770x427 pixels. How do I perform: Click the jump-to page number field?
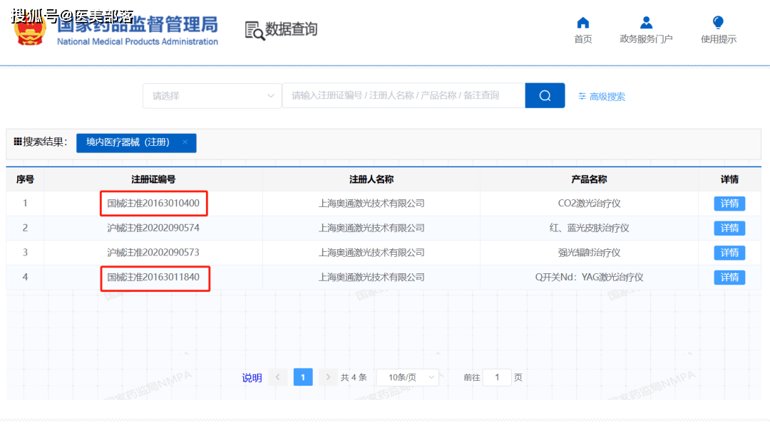(496, 378)
